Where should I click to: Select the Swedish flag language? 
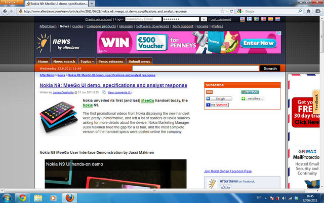tap(257, 19)
